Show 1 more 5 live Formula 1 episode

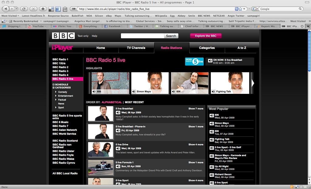196,162
